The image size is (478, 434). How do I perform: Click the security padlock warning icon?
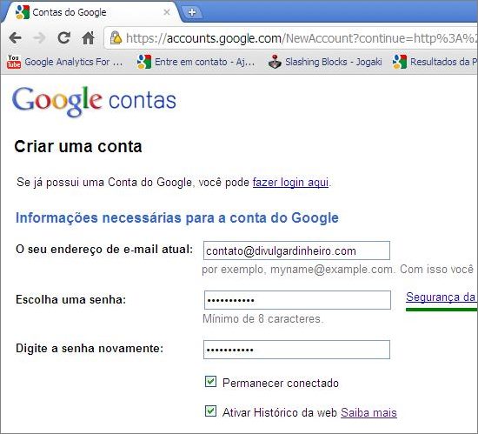click(x=116, y=38)
